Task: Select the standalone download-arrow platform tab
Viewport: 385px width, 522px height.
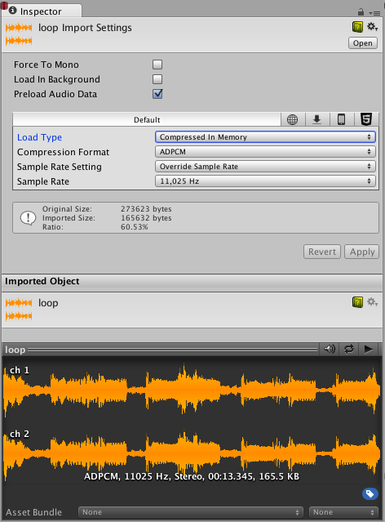Action: (317, 119)
